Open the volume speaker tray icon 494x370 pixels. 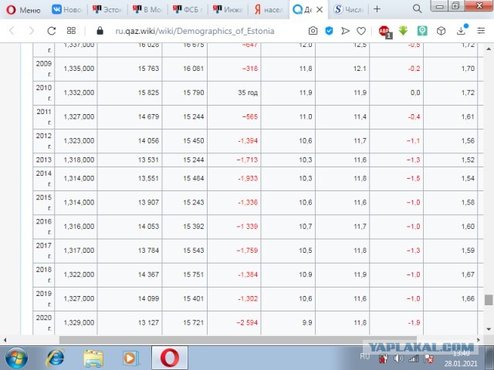pos(398,358)
